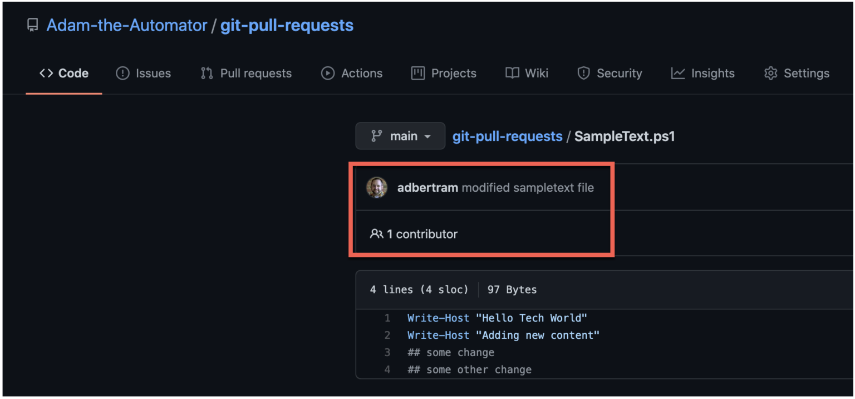Select the adbertram commit author name
The width and height of the screenshot is (855, 399).
coord(427,187)
